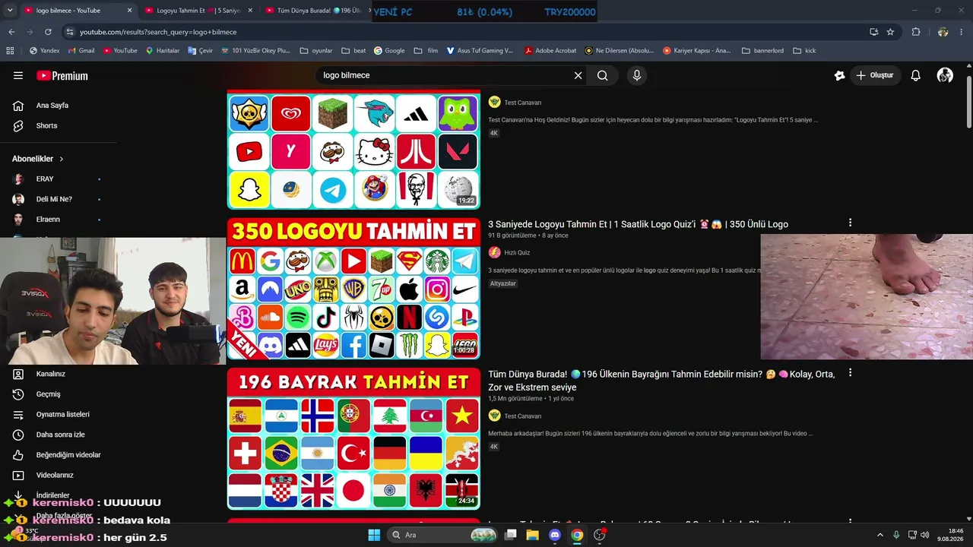This screenshot has height=547, width=973.
Task: Click the icon left of Oluştur
Action: (x=839, y=75)
